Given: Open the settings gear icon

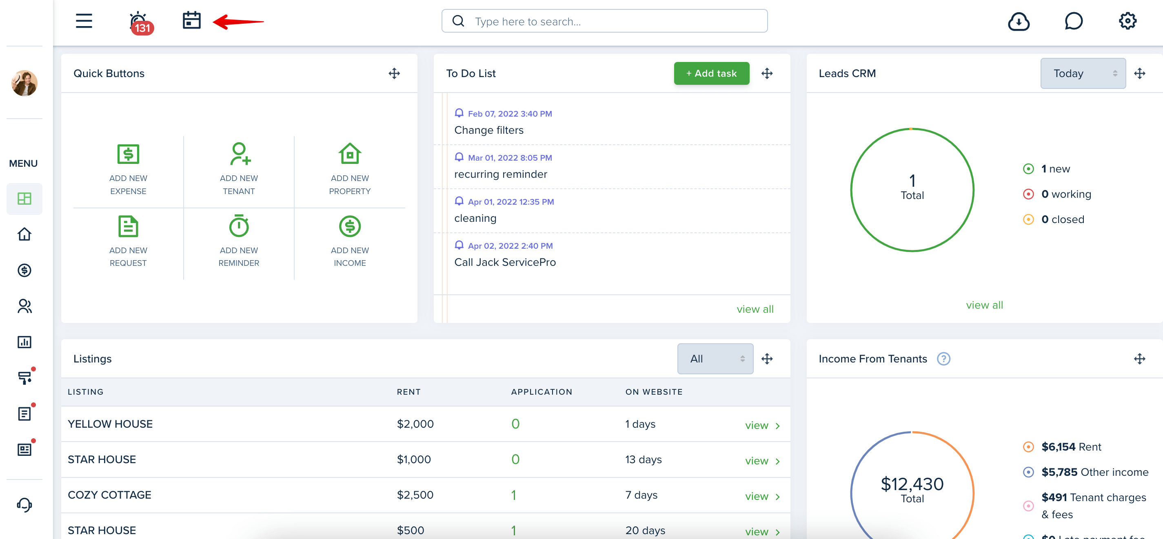Looking at the screenshot, I should click(x=1127, y=21).
